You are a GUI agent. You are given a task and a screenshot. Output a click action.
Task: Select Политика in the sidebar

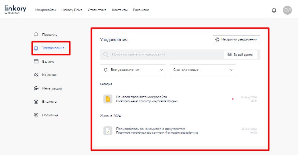pos(50,115)
